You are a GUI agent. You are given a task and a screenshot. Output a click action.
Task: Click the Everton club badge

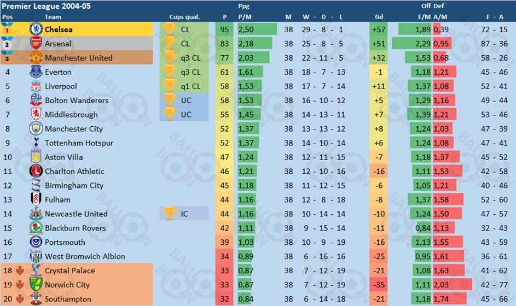(x=36, y=72)
